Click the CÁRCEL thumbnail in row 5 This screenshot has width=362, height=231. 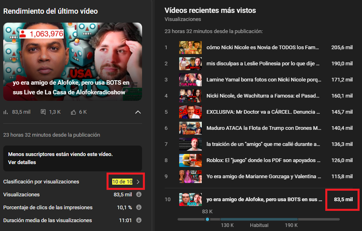point(190,112)
